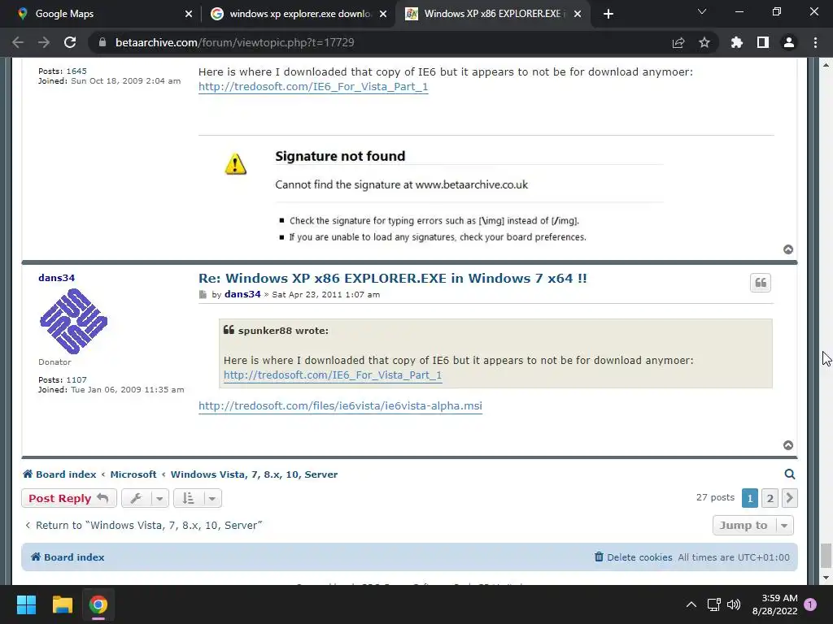Image resolution: width=833 pixels, height=624 pixels.
Task: Open the tredosoft IE6_For_Vista_Part_1 link in spunker88's post
Action: (313, 86)
